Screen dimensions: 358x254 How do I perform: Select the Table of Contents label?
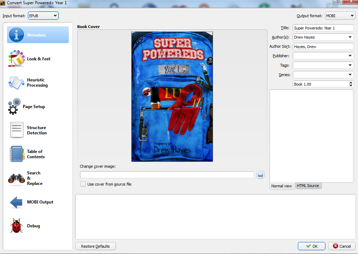(36, 154)
